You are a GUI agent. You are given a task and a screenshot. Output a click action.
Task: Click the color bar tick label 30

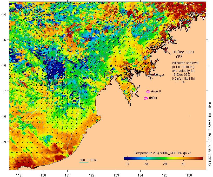(183, 164)
